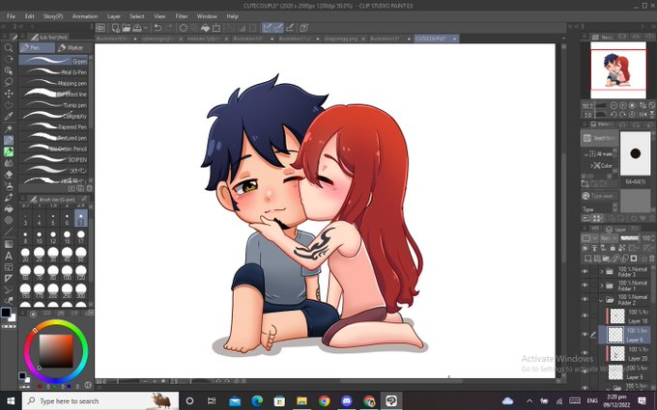Choose the Mapping pen brush
The image size is (657, 410).
tap(54, 83)
